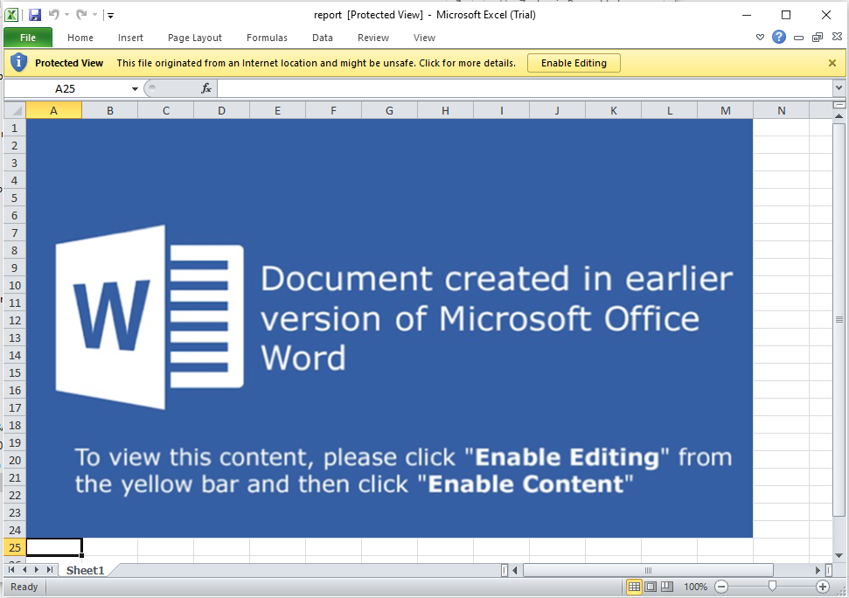Click the 100% zoom level
This screenshot has height=598, width=849.
695,587
